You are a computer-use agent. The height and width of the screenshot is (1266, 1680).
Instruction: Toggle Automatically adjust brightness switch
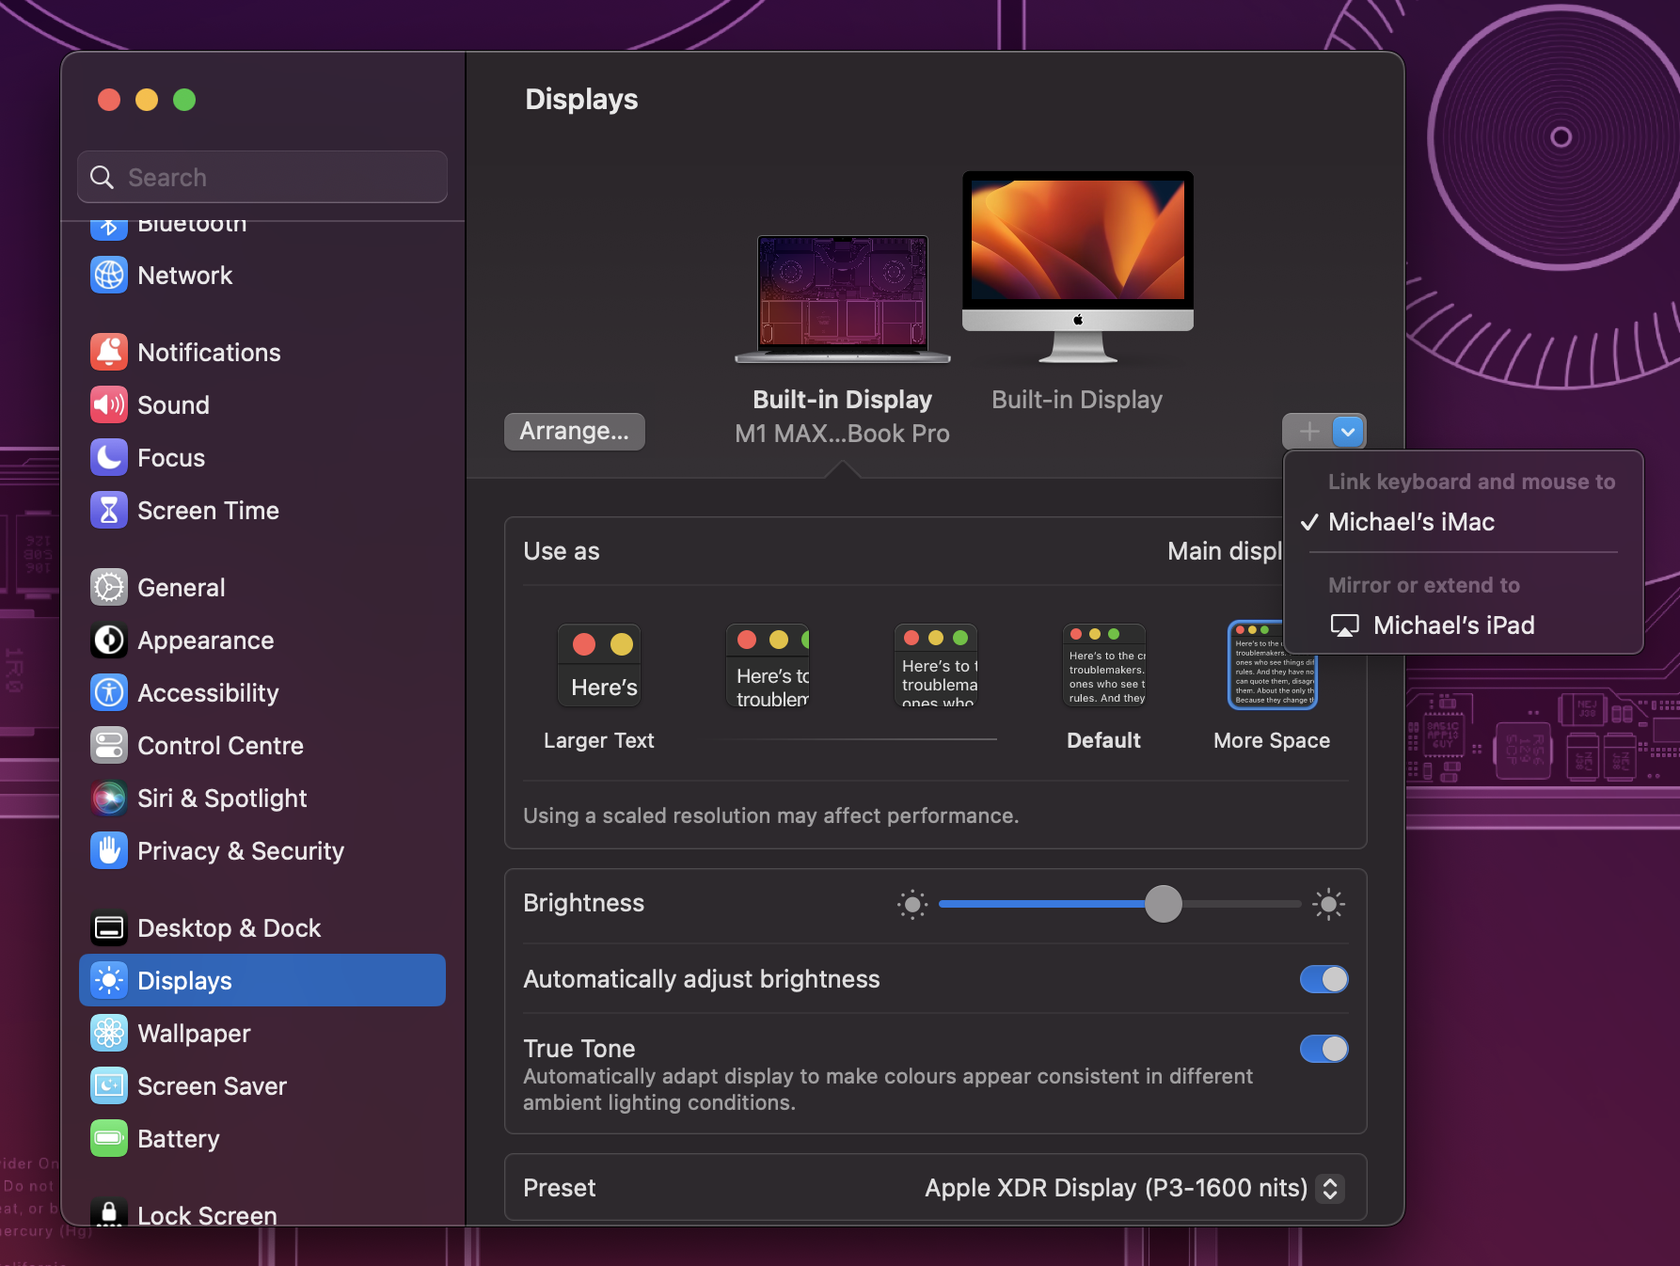[1323, 979]
